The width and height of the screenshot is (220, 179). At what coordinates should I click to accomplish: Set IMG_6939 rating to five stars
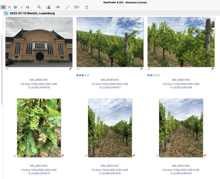point(88,75)
